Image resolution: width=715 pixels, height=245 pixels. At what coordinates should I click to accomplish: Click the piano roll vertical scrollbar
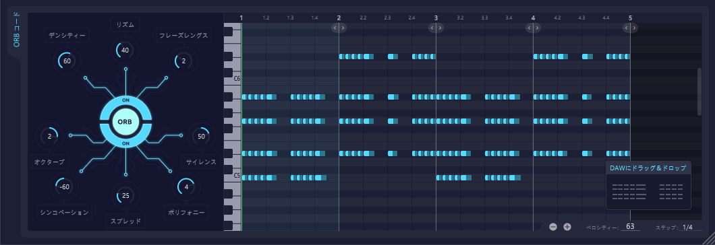pos(699,92)
